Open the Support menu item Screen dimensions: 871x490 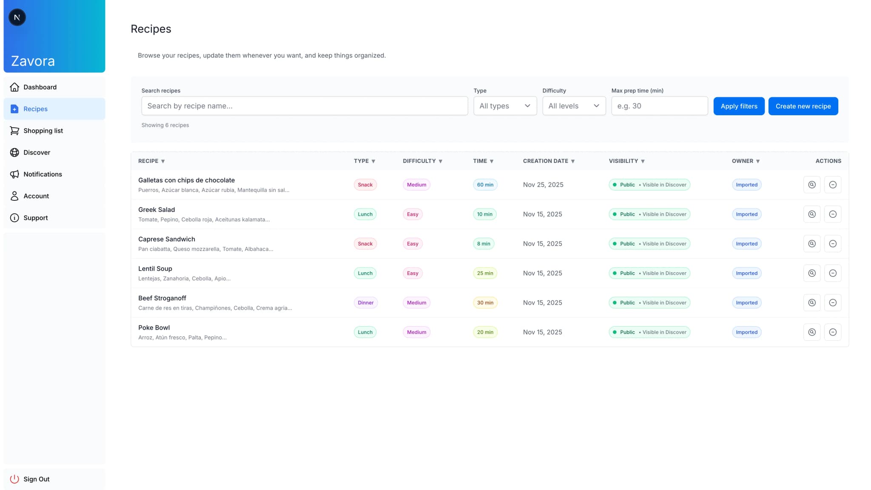[35, 218]
